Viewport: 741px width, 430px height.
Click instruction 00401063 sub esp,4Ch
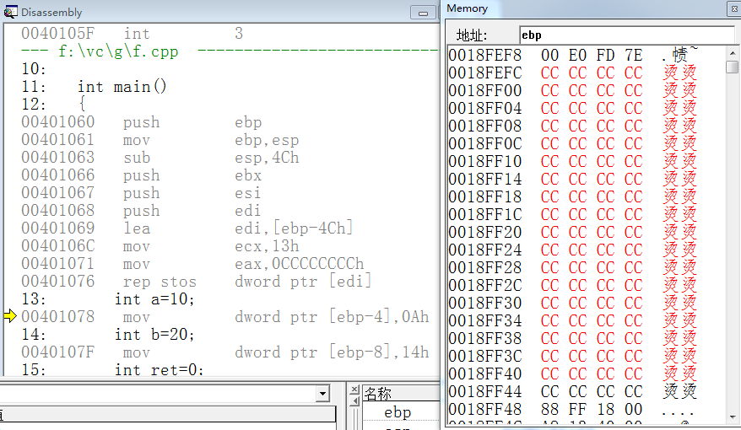pos(160,157)
